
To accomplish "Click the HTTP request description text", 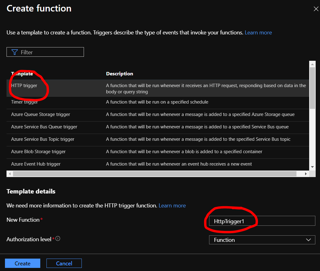I will [x=206, y=89].
